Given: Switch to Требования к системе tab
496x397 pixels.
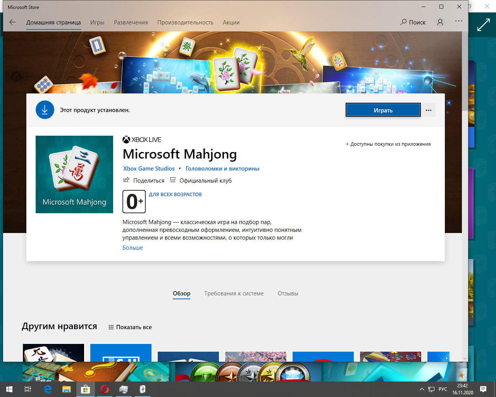Looking at the screenshot, I should point(234,293).
